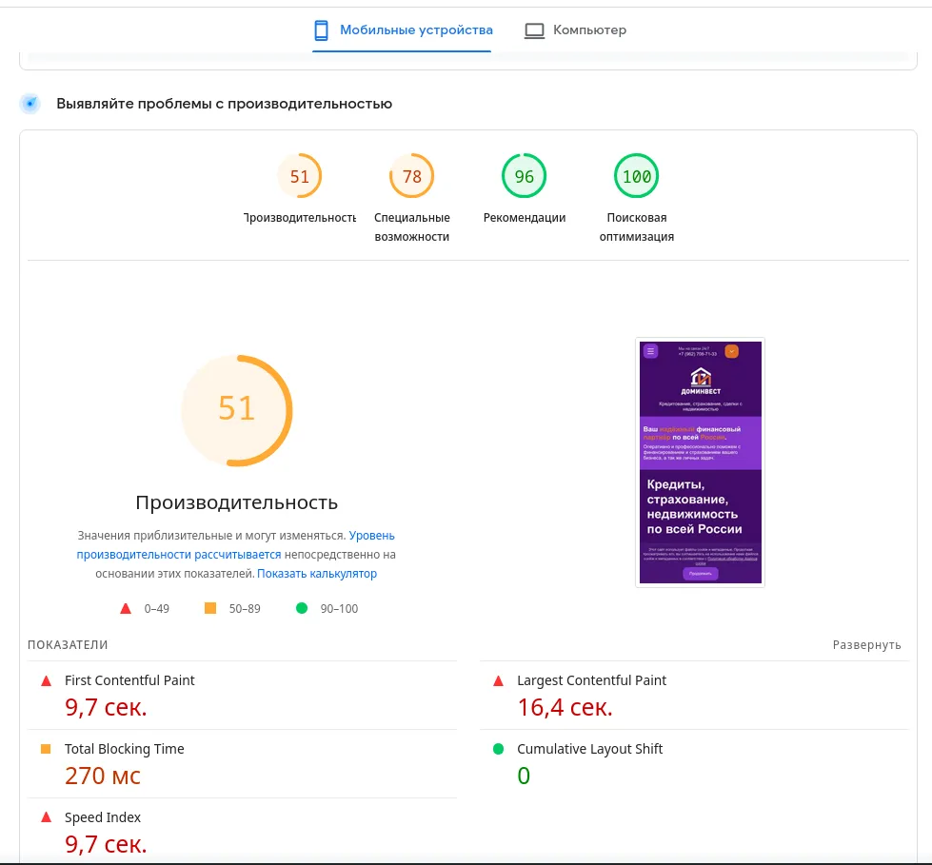Screen dimensions: 932x865
Task: Open the mobile site screenshot thumbnail
Action: point(700,462)
